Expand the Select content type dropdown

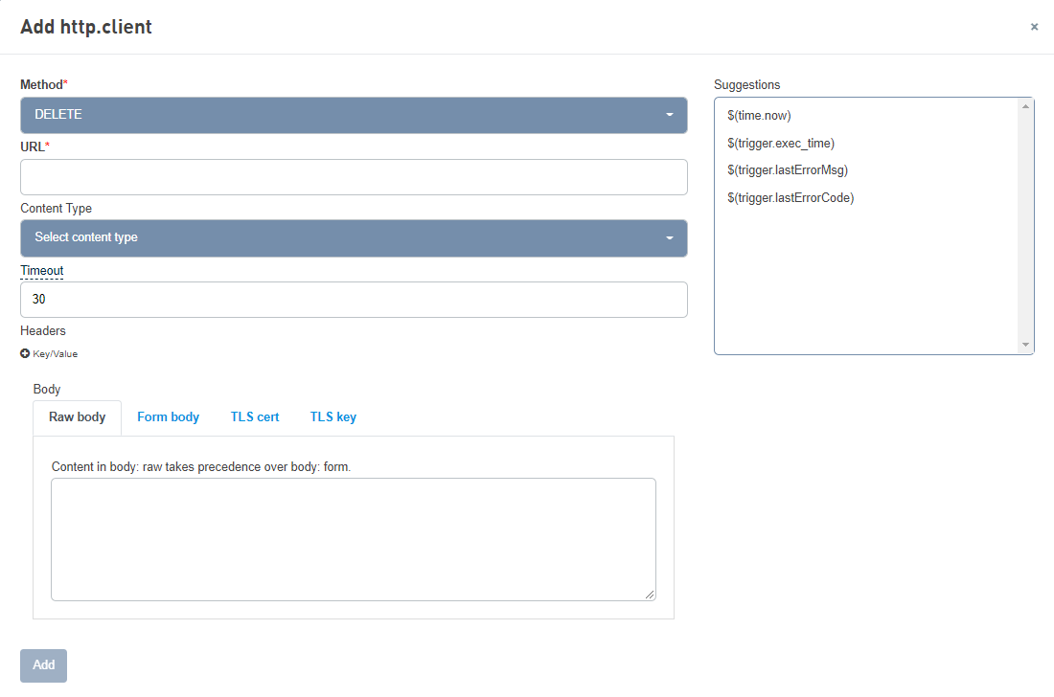[x=354, y=238]
